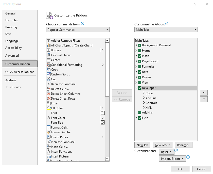Viewport: 213px width, 174px height.
Task: Expand the Code group
Action: (144, 93)
